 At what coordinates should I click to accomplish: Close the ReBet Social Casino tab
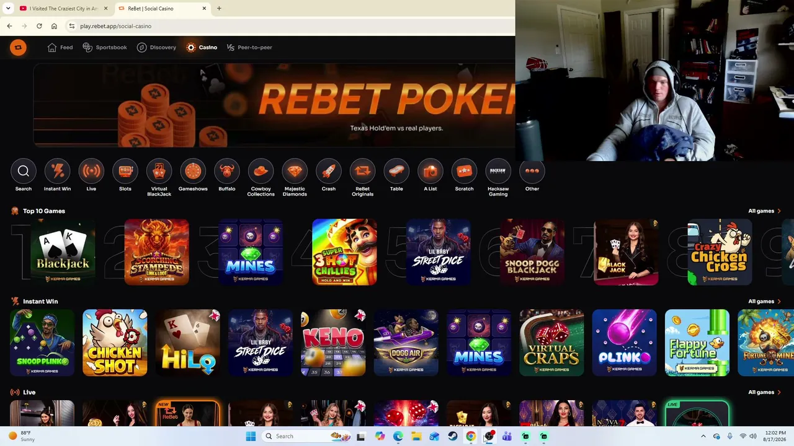(x=204, y=9)
